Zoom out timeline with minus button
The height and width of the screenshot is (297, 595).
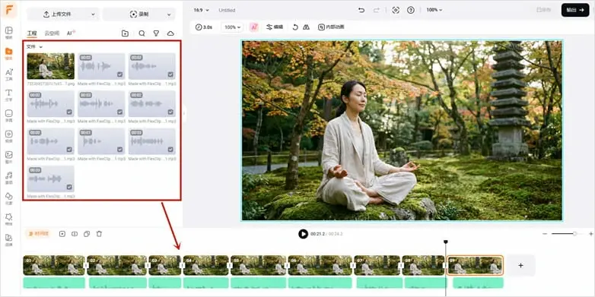pyautogui.click(x=545, y=234)
